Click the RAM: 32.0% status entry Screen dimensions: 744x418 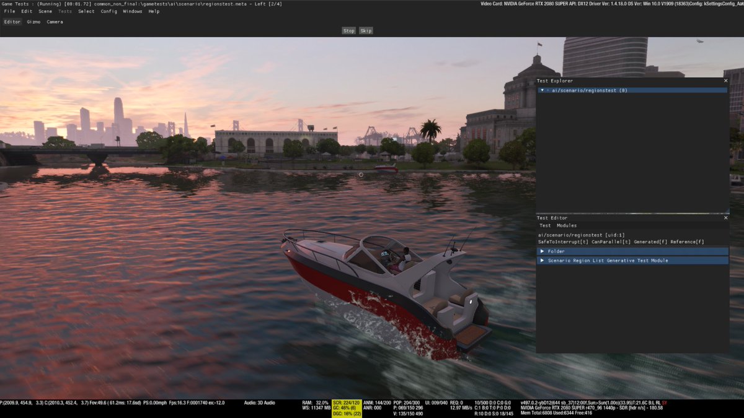316,403
